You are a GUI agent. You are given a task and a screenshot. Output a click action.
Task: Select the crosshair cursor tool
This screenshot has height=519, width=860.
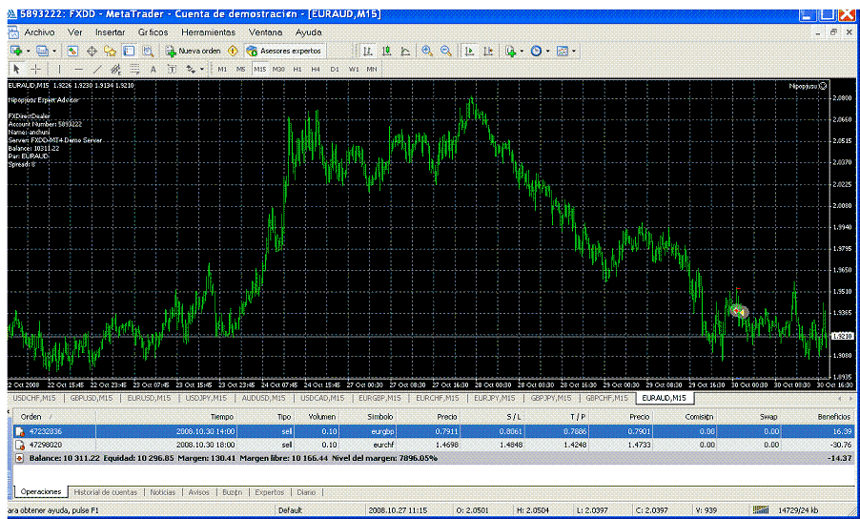35,69
